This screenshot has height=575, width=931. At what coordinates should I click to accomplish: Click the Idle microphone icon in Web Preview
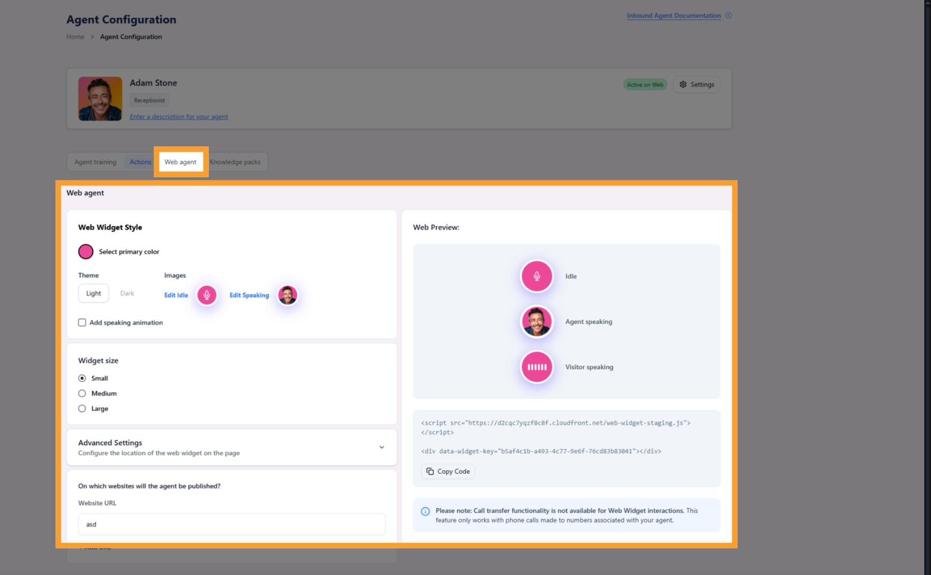(x=537, y=276)
